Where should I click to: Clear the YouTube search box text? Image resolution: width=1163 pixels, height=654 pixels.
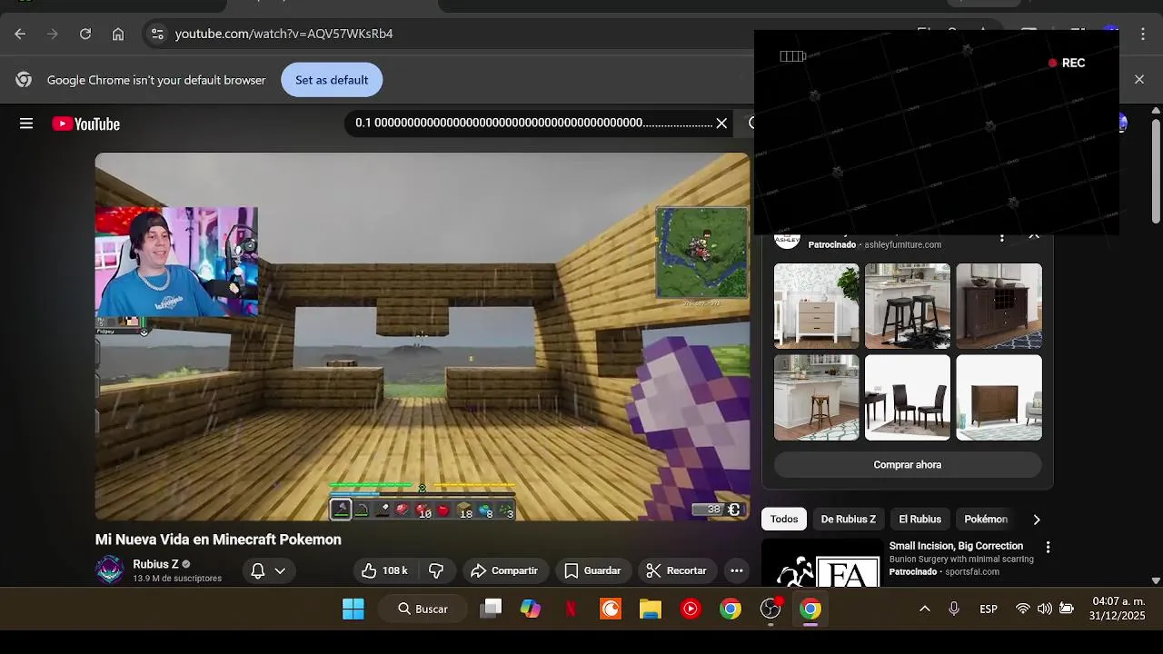(721, 123)
